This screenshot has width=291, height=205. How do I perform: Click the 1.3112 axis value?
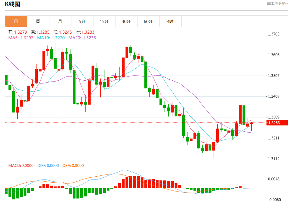[274, 159]
